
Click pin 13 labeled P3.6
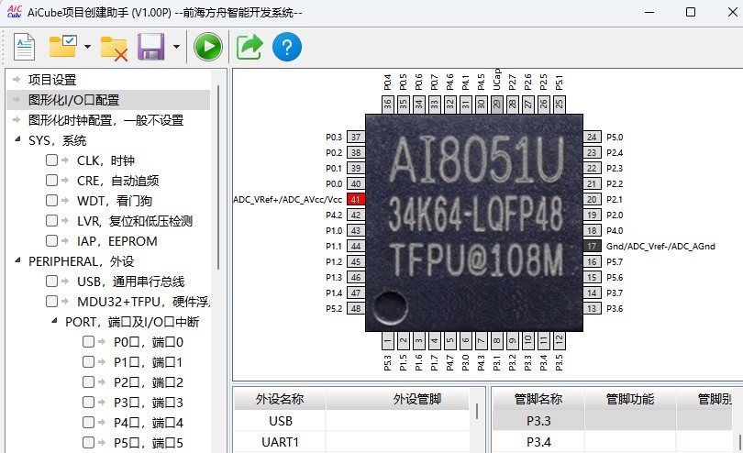pyautogui.click(x=592, y=308)
